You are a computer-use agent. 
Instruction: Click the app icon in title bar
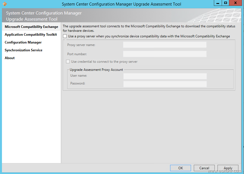(4, 4)
